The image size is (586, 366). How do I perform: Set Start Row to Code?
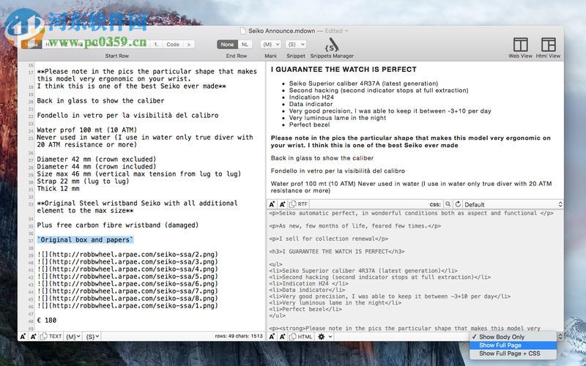pyautogui.click(x=173, y=45)
